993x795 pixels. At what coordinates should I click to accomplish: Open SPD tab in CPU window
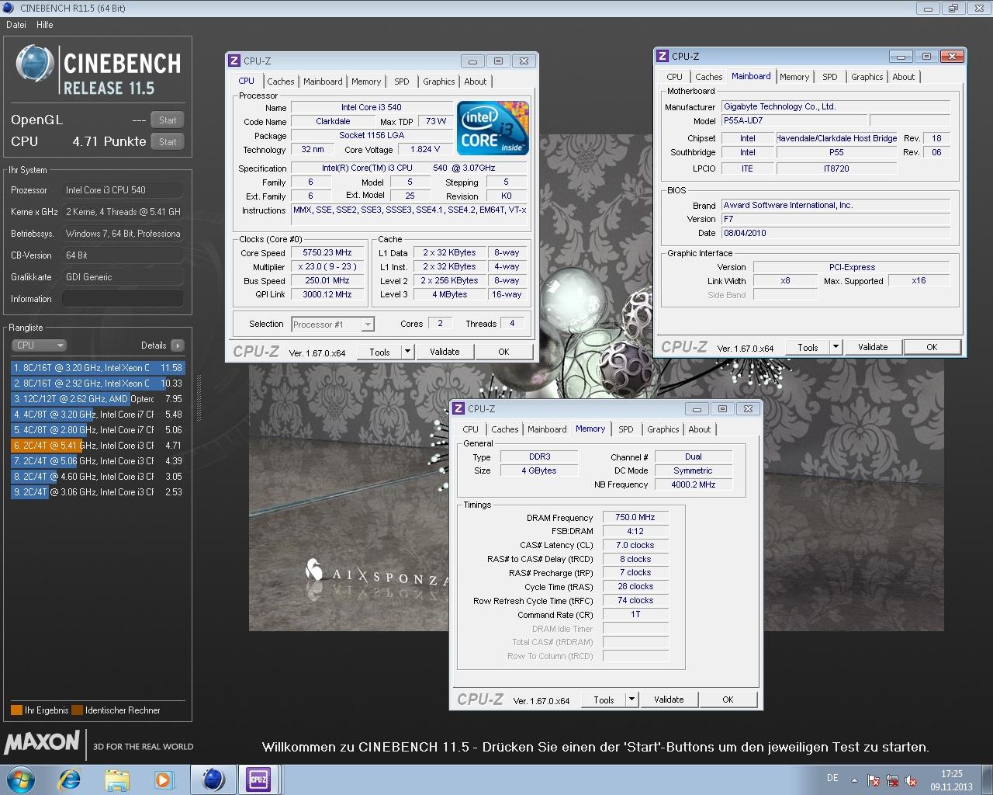point(402,82)
